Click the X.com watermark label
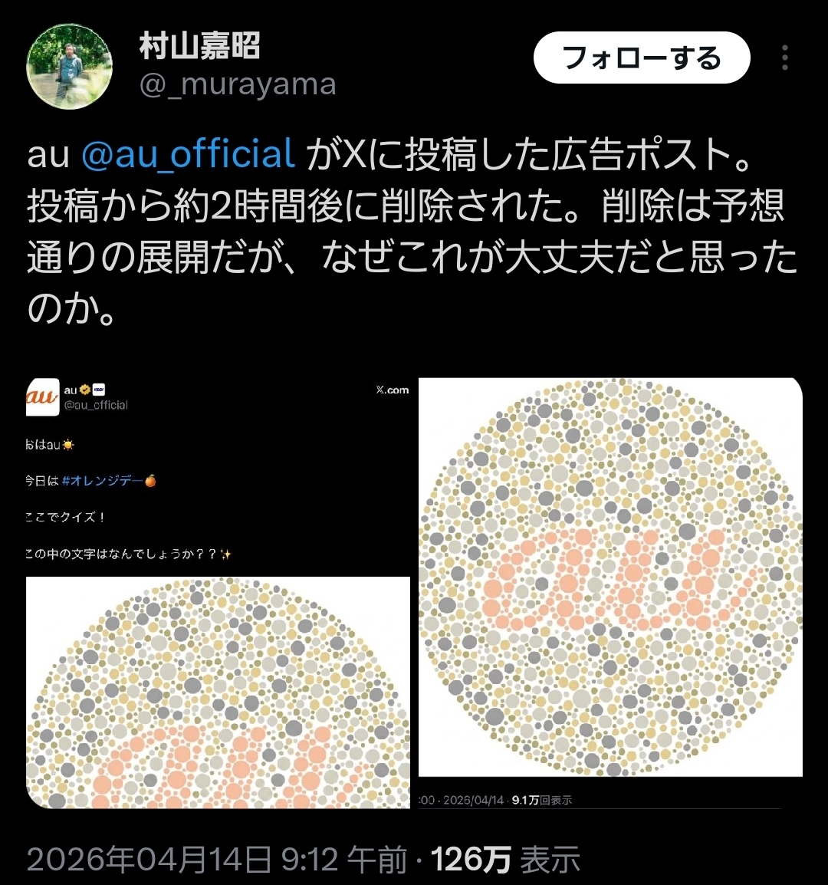The width and height of the screenshot is (828, 885). coord(393,390)
